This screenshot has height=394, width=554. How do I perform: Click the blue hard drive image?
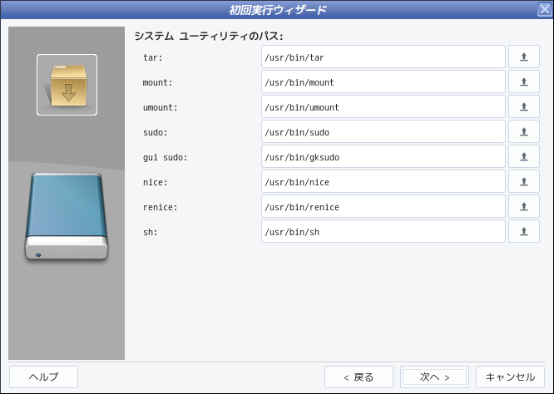[66, 218]
